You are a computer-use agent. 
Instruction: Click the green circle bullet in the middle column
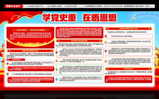tap(57, 70)
